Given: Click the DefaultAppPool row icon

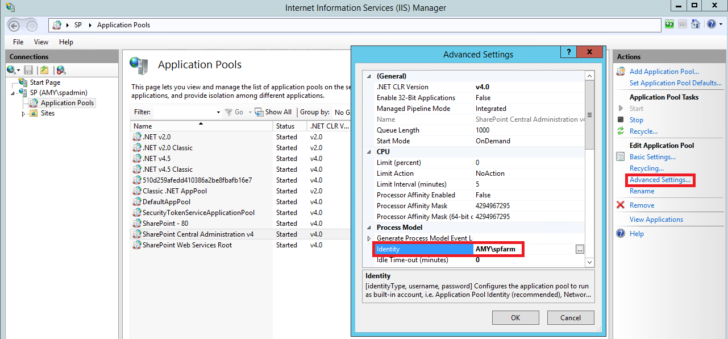Looking at the screenshot, I should pyautogui.click(x=137, y=202).
